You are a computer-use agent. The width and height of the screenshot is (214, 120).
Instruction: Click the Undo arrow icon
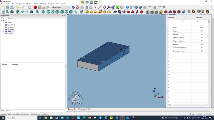[17, 7]
